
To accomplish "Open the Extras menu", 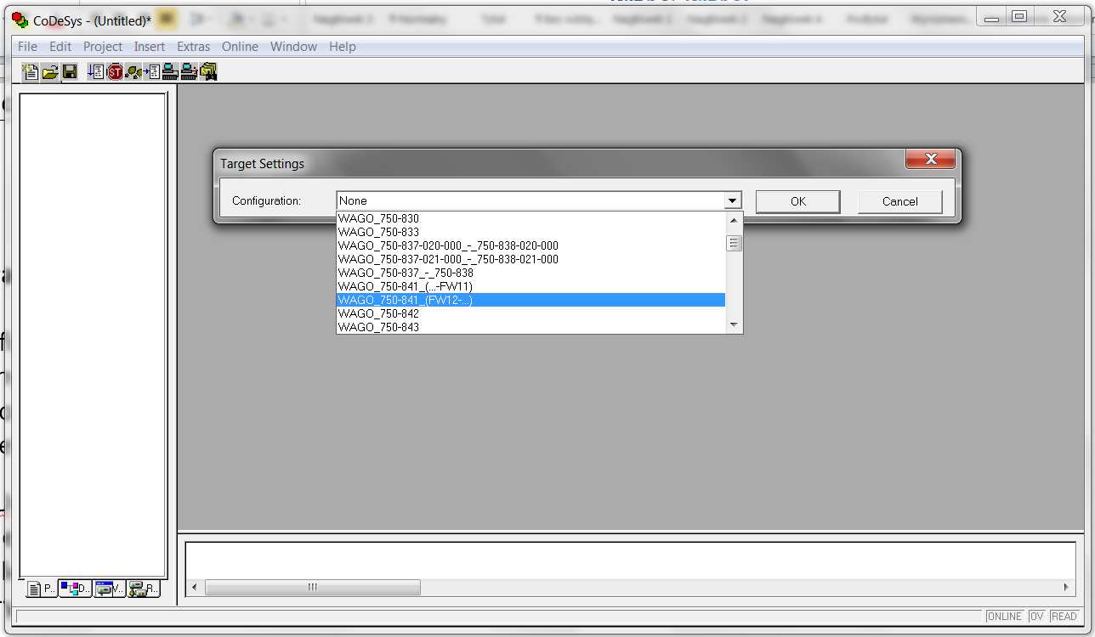I will [x=194, y=47].
